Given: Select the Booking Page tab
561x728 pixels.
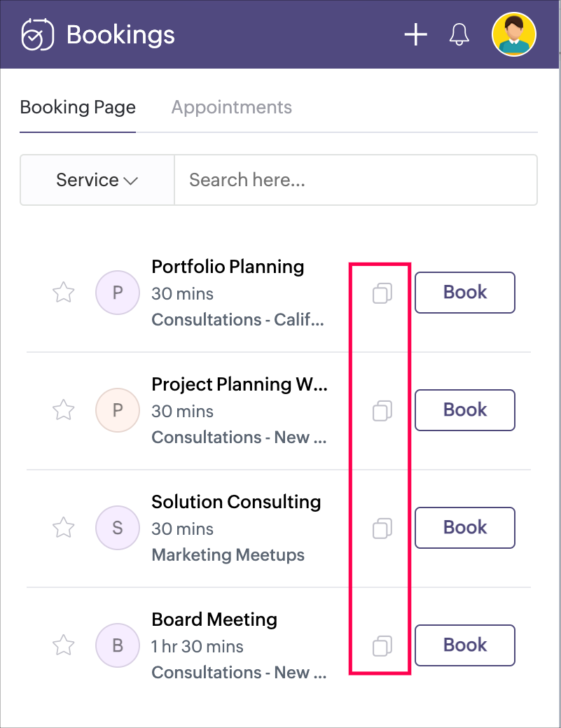Looking at the screenshot, I should 78,108.
